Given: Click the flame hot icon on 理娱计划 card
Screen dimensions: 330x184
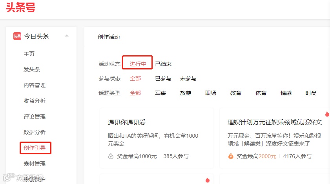Looking at the screenshot, I should click(327, 114).
